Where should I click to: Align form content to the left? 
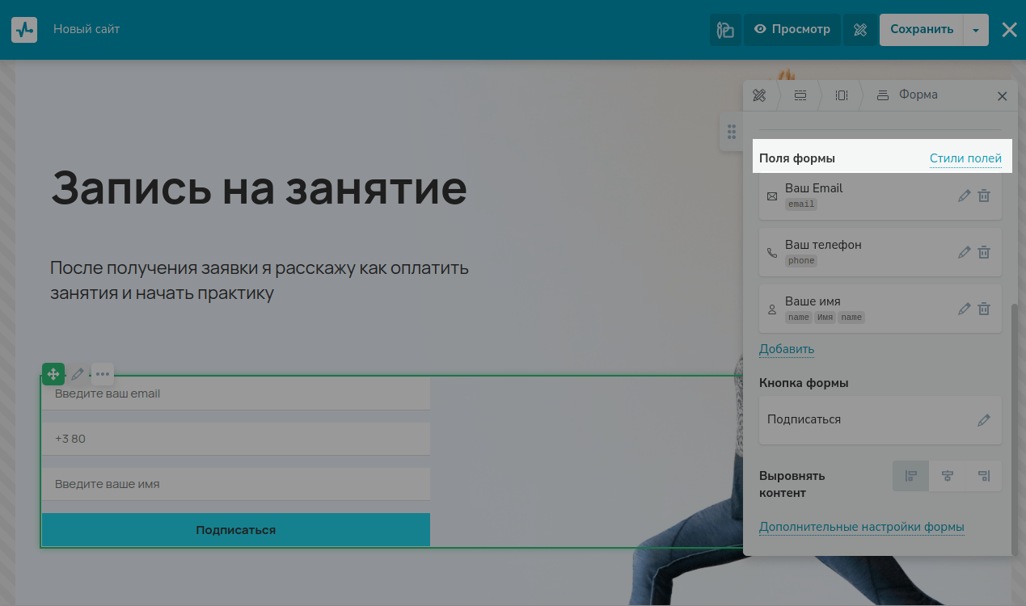pos(911,476)
